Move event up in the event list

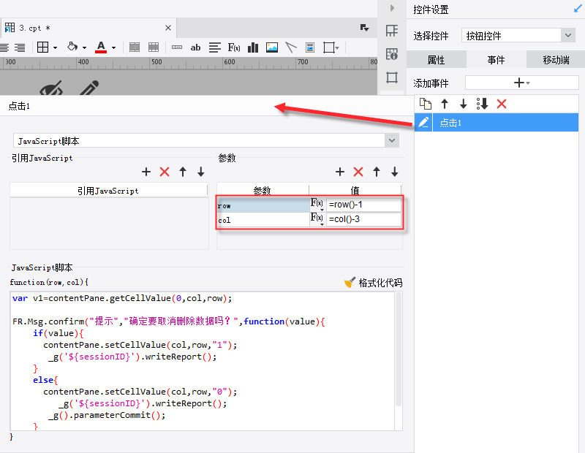[x=445, y=104]
